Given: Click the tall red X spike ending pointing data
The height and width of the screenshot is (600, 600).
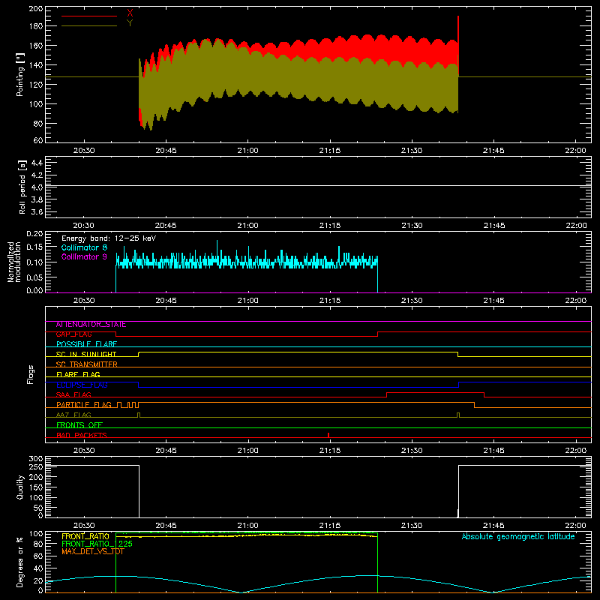Looking at the screenshot, I should click(x=458, y=46).
